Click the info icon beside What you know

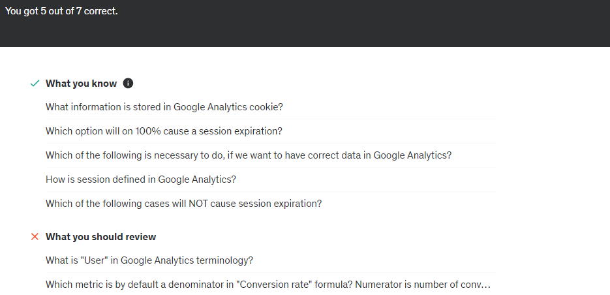coord(129,84)
